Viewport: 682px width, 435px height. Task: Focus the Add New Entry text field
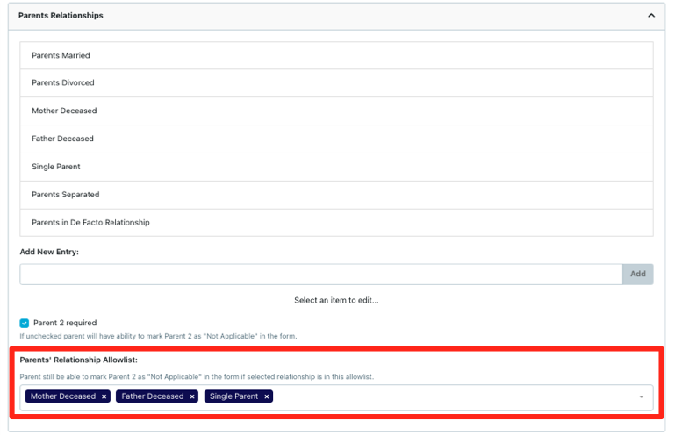pos(320,274)
